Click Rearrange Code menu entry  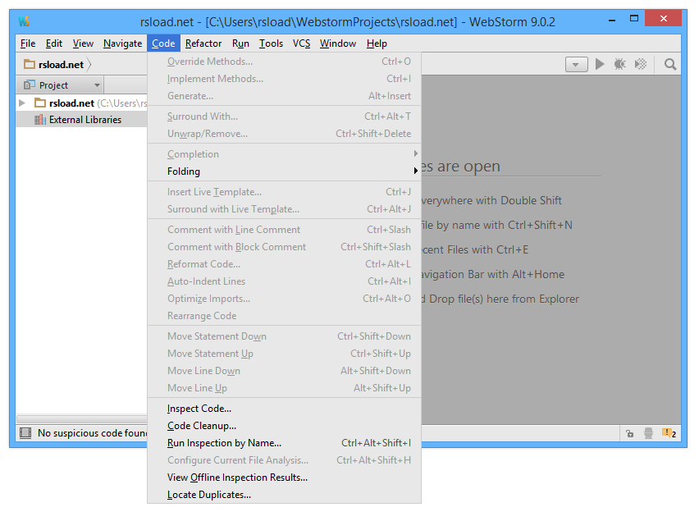pos(284,316)
